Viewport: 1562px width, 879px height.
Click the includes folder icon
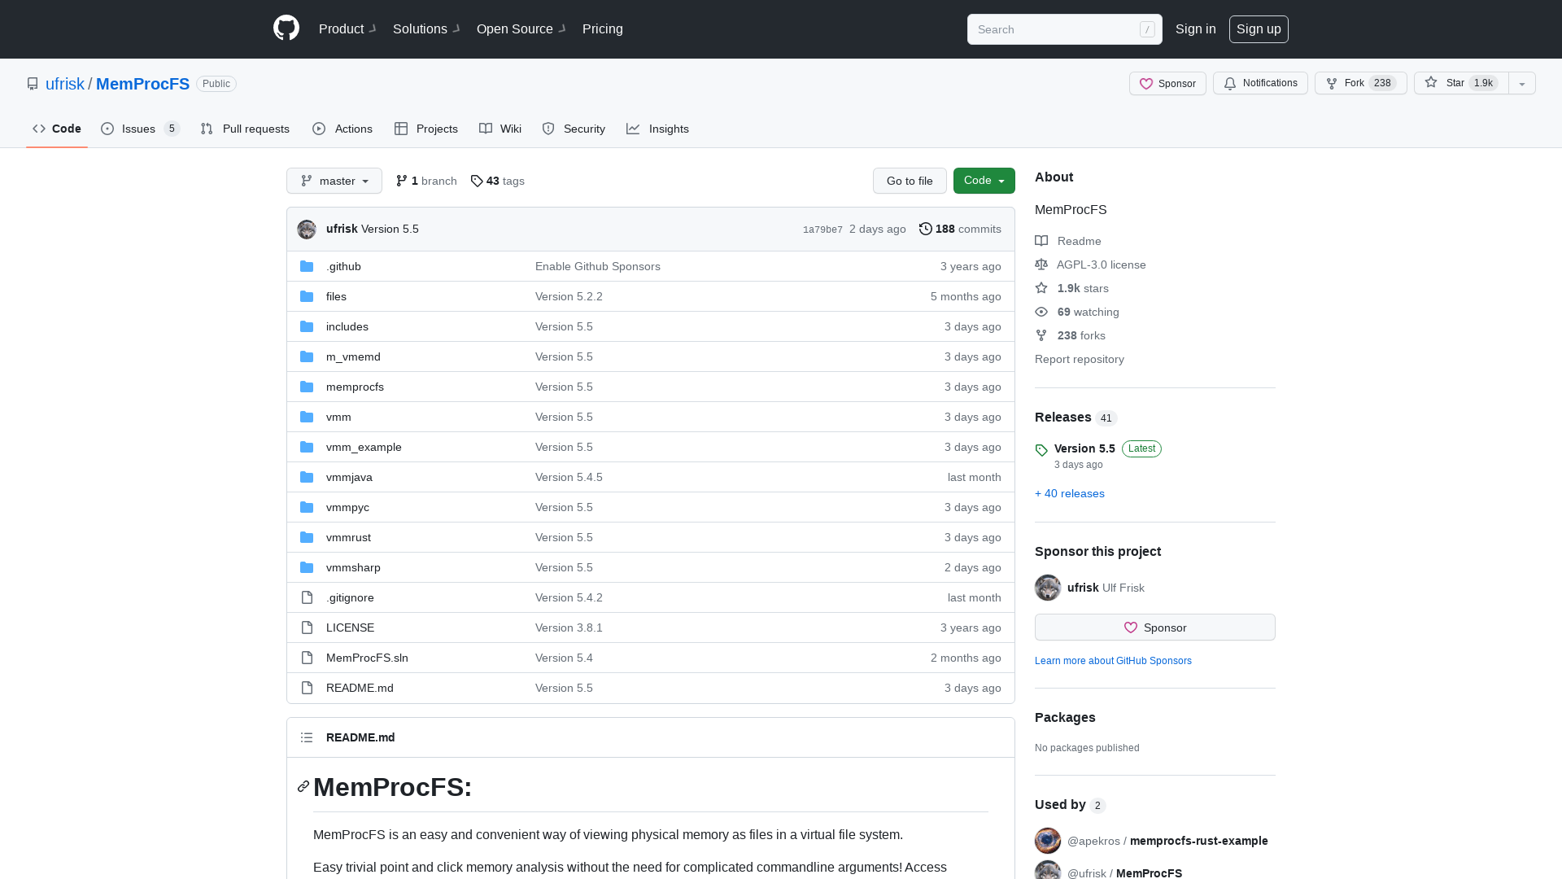point(307,326)
